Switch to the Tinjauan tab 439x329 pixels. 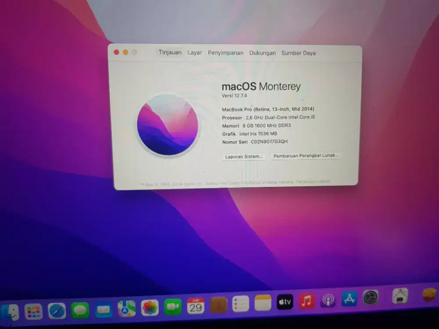(170, 52)
